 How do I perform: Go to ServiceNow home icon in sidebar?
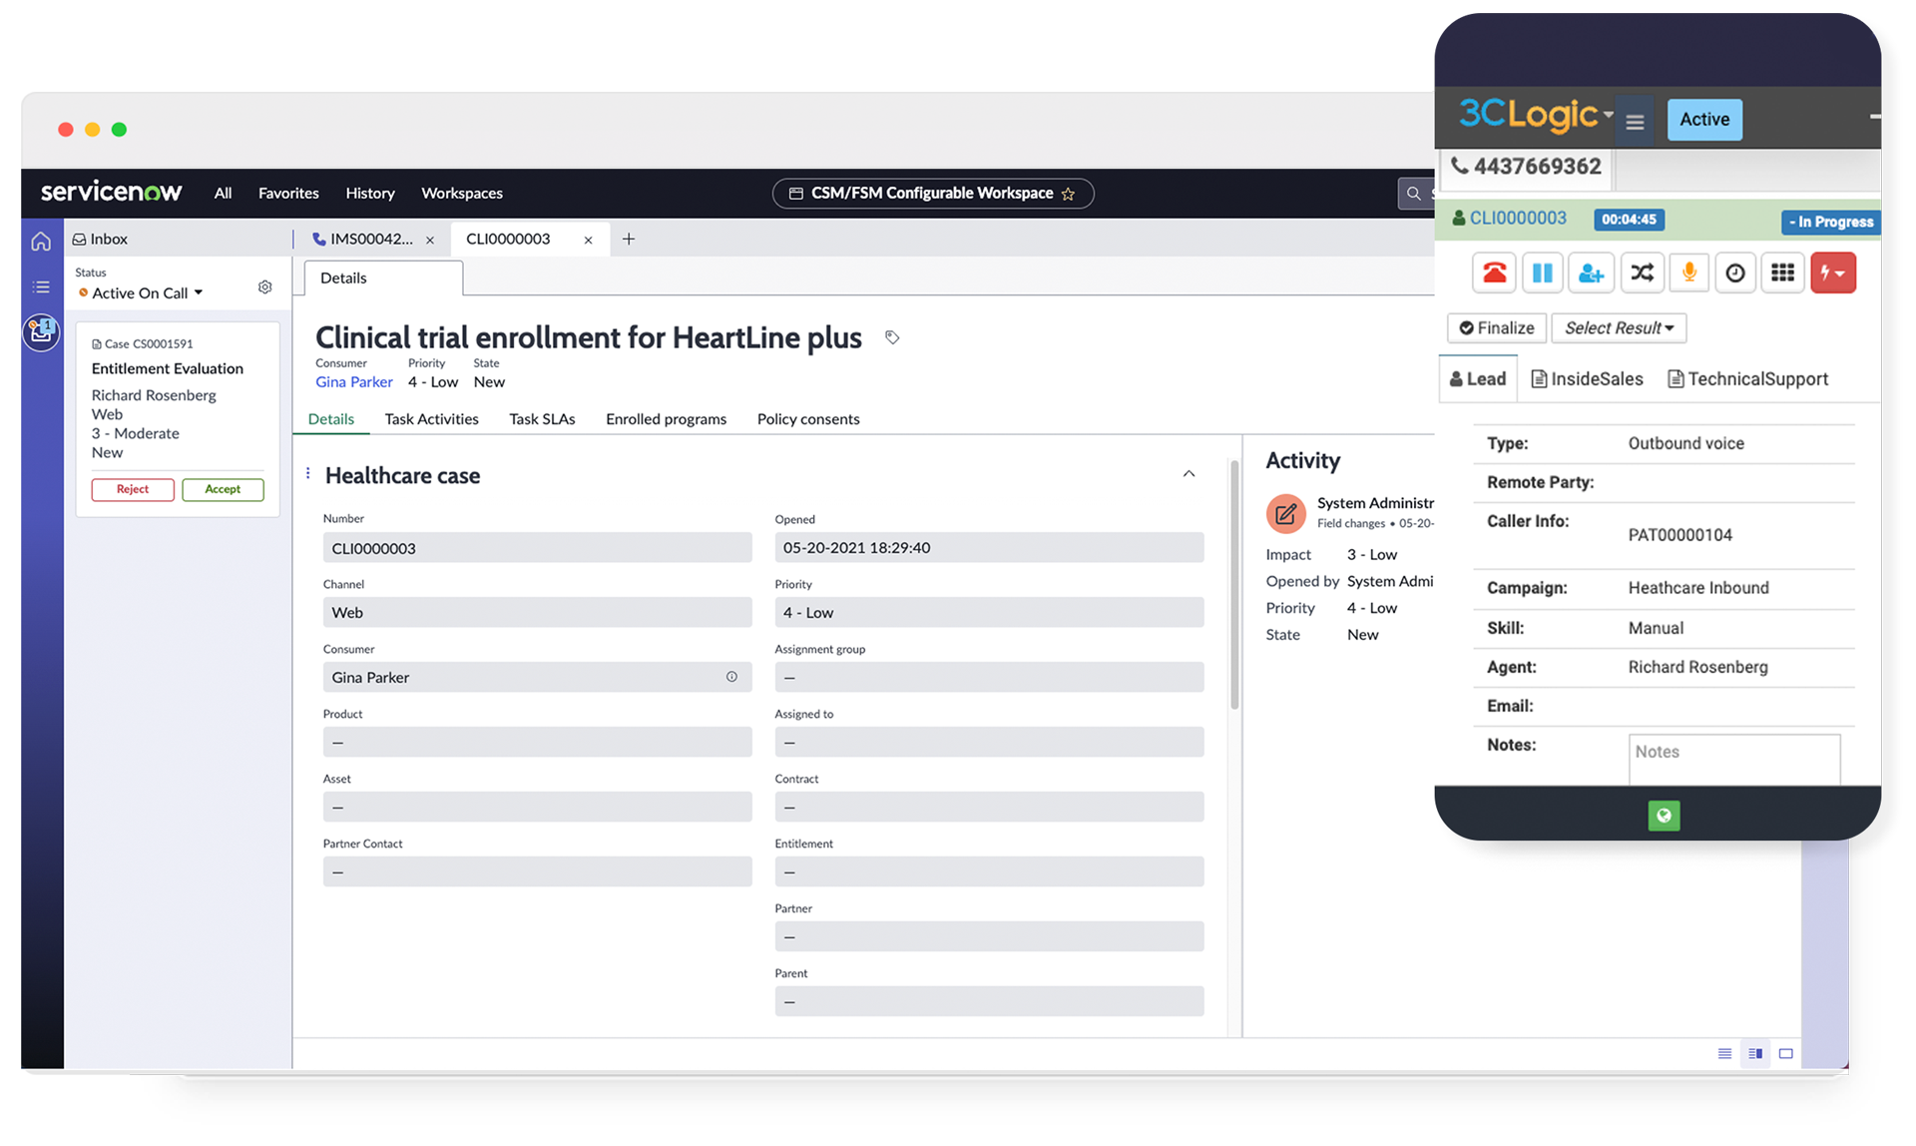(41, 241)
